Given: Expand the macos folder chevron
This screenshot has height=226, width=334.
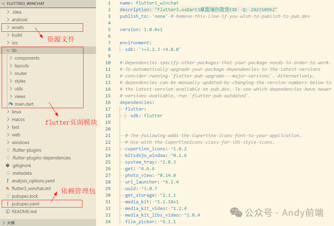Looking at the screenshot, I should point(8,119).
